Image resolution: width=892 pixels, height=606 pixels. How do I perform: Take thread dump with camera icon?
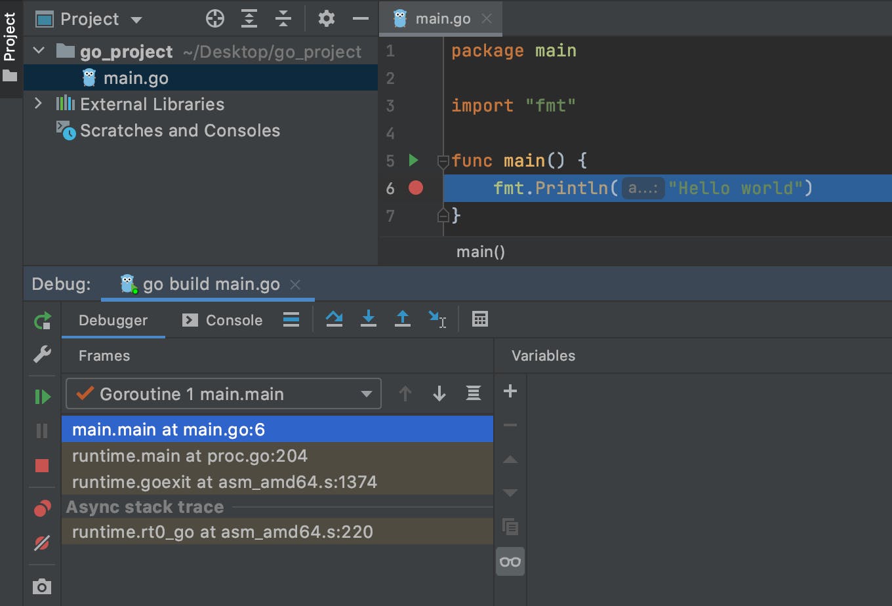(42, 586)
